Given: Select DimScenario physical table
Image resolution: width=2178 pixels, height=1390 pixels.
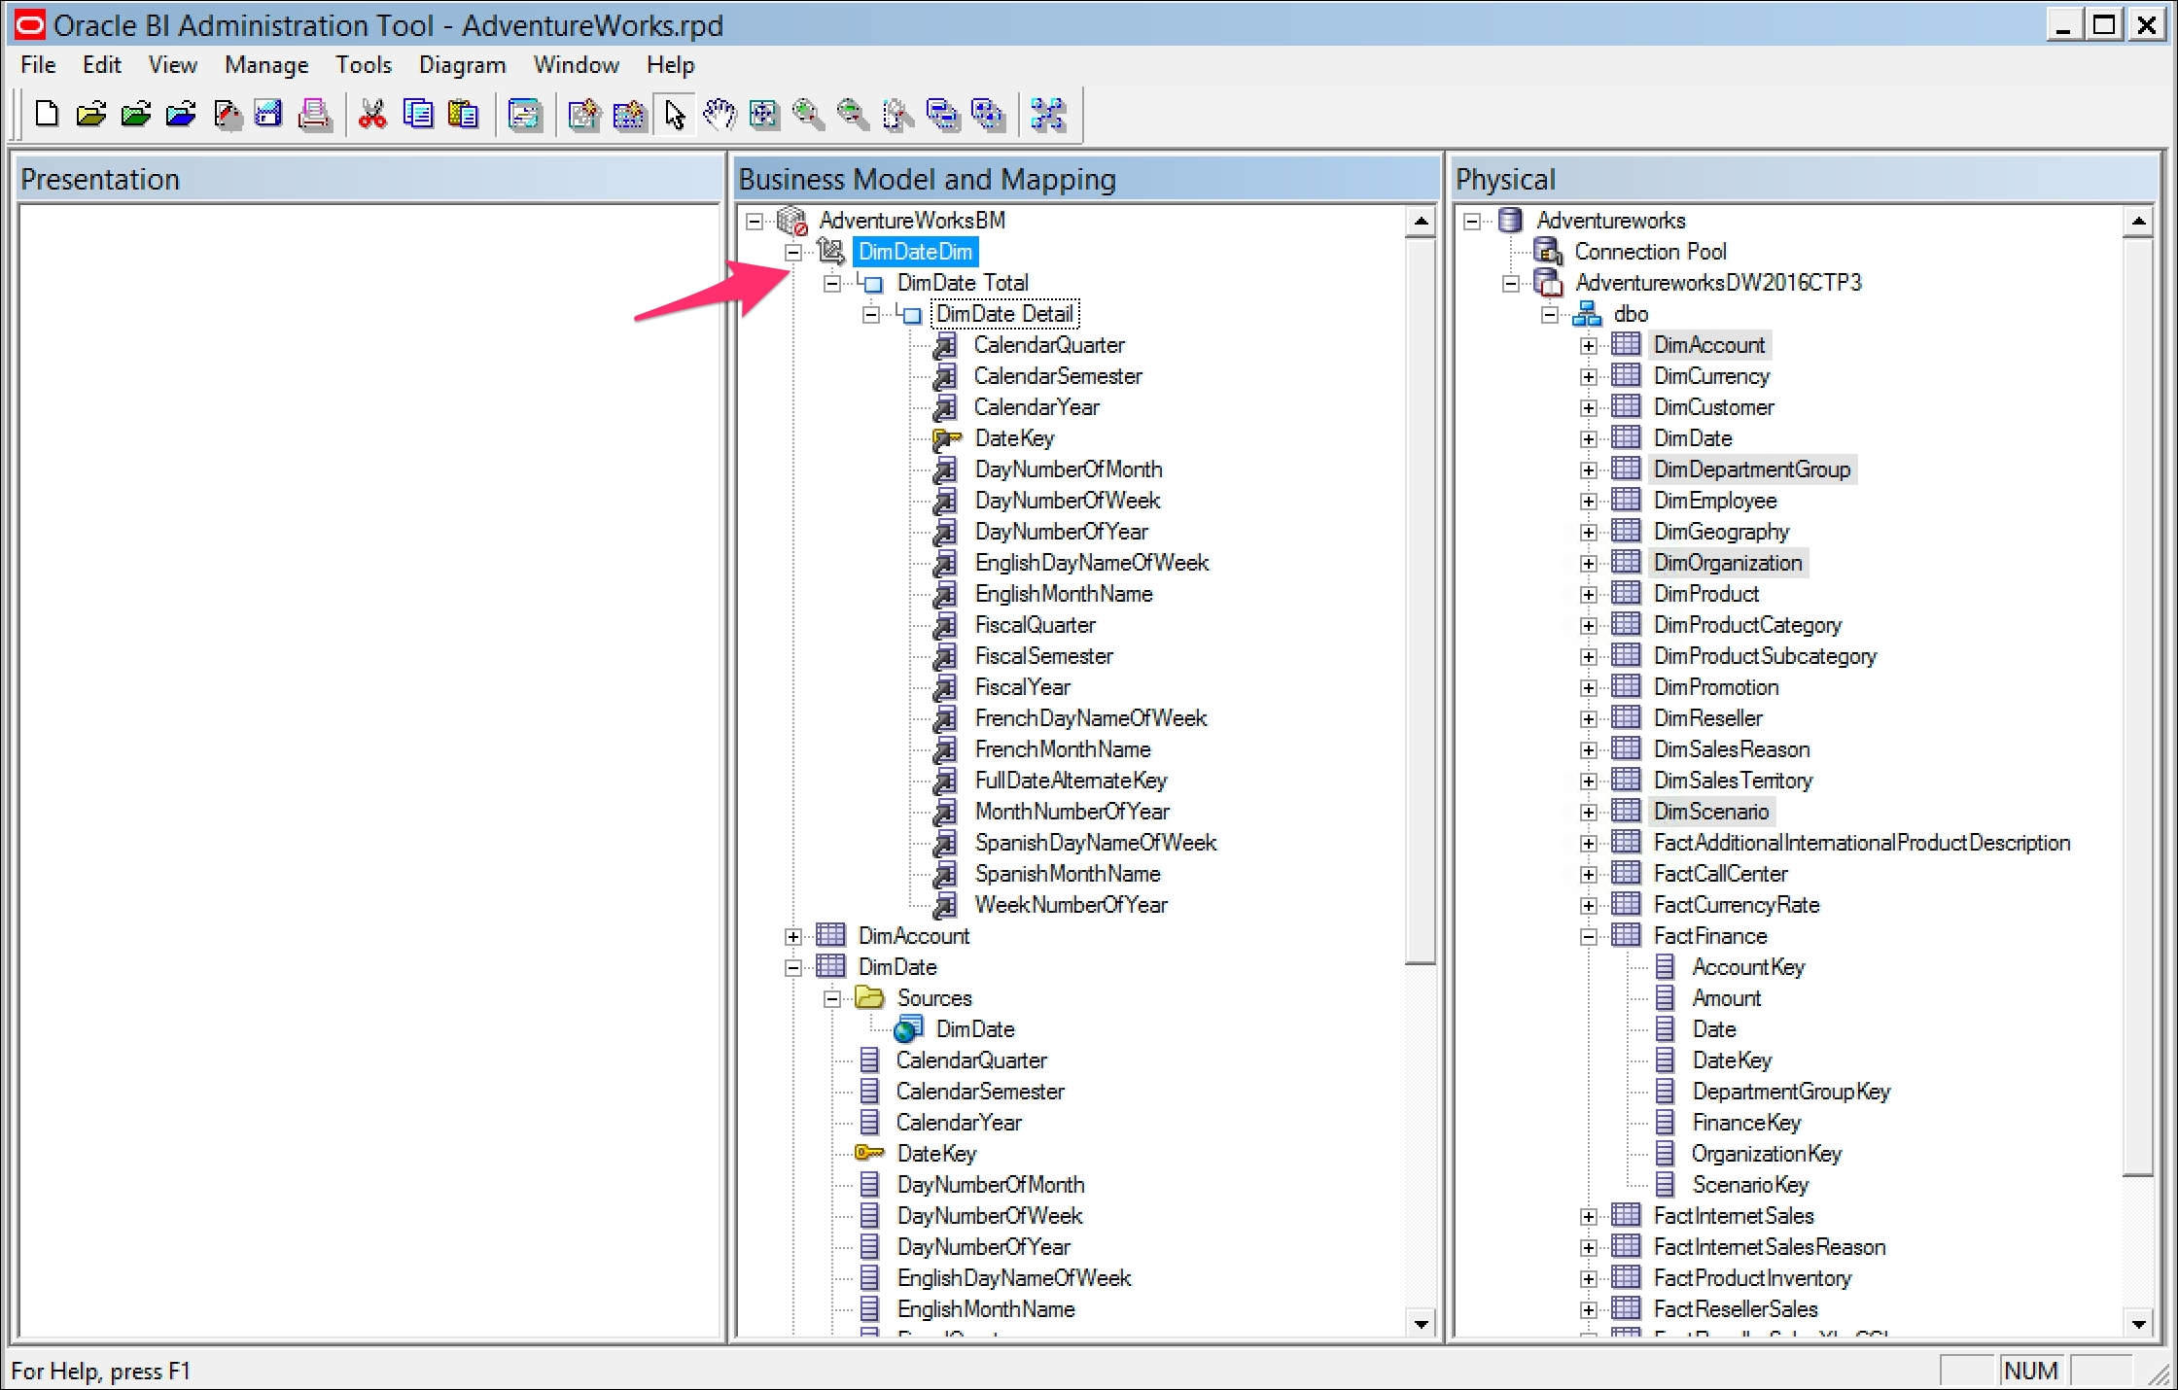Looking at the screenshot, I should pos(1711,812).
